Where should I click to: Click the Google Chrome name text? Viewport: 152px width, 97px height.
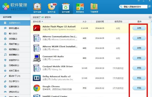(x=51, y=86)
